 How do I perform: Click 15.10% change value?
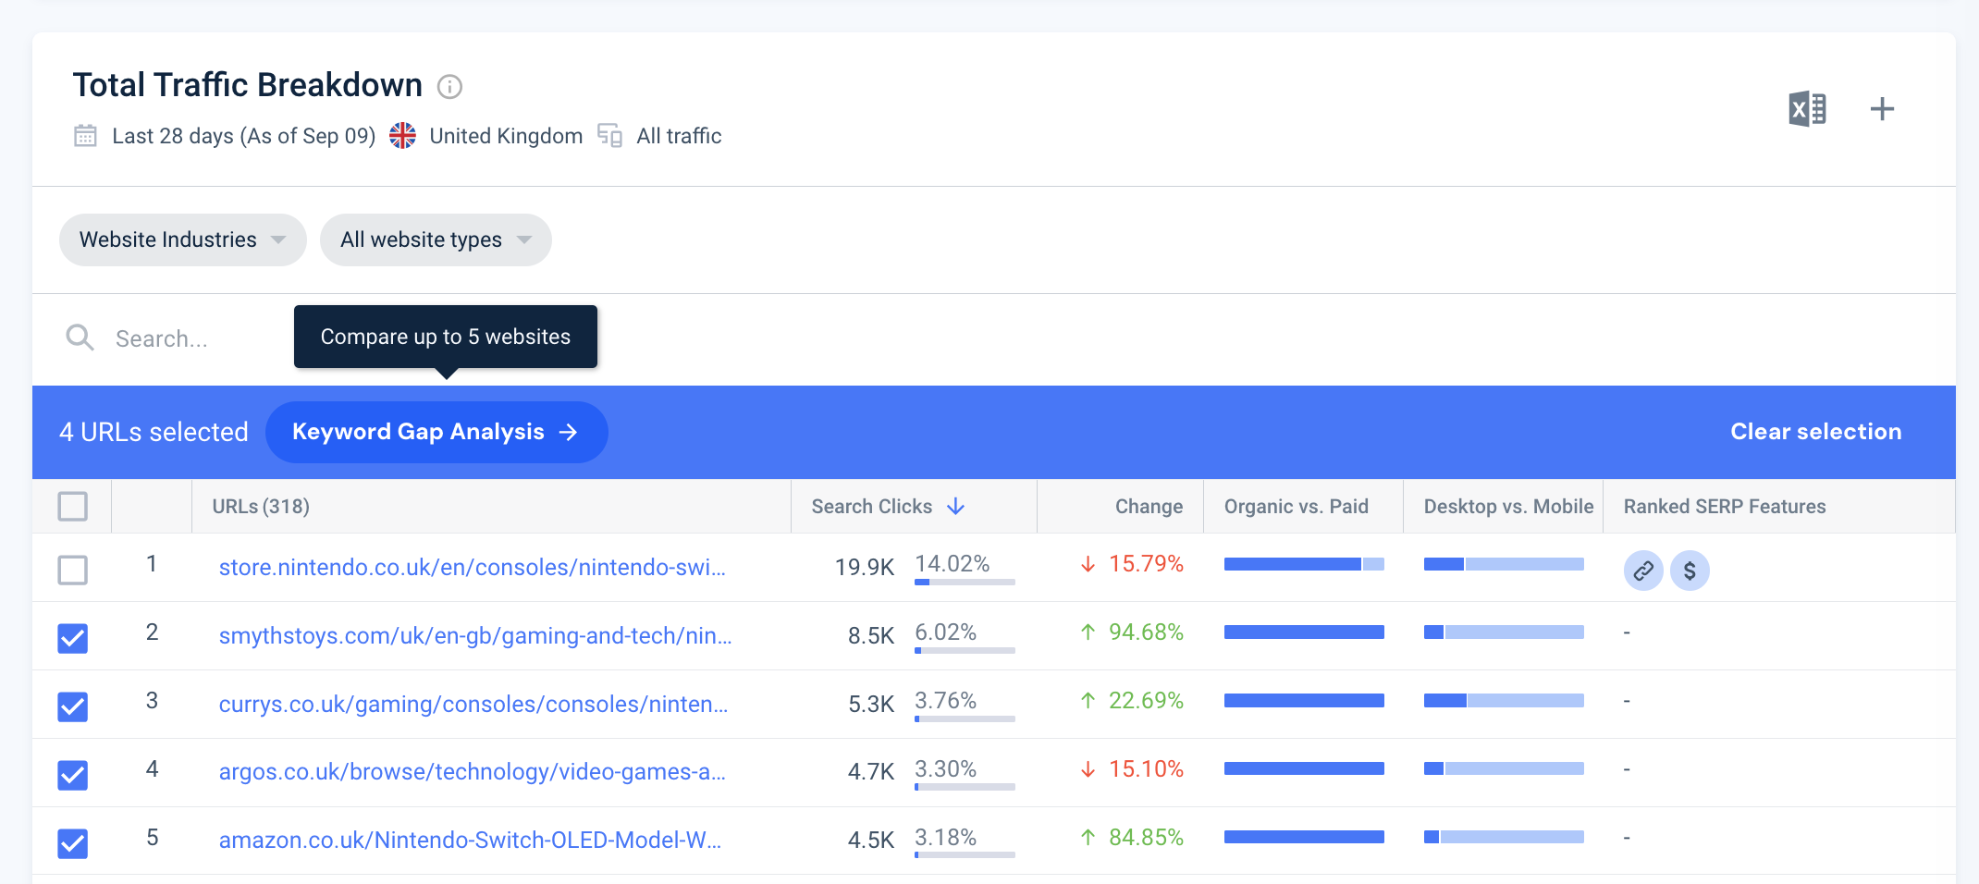pos(1147,768)
